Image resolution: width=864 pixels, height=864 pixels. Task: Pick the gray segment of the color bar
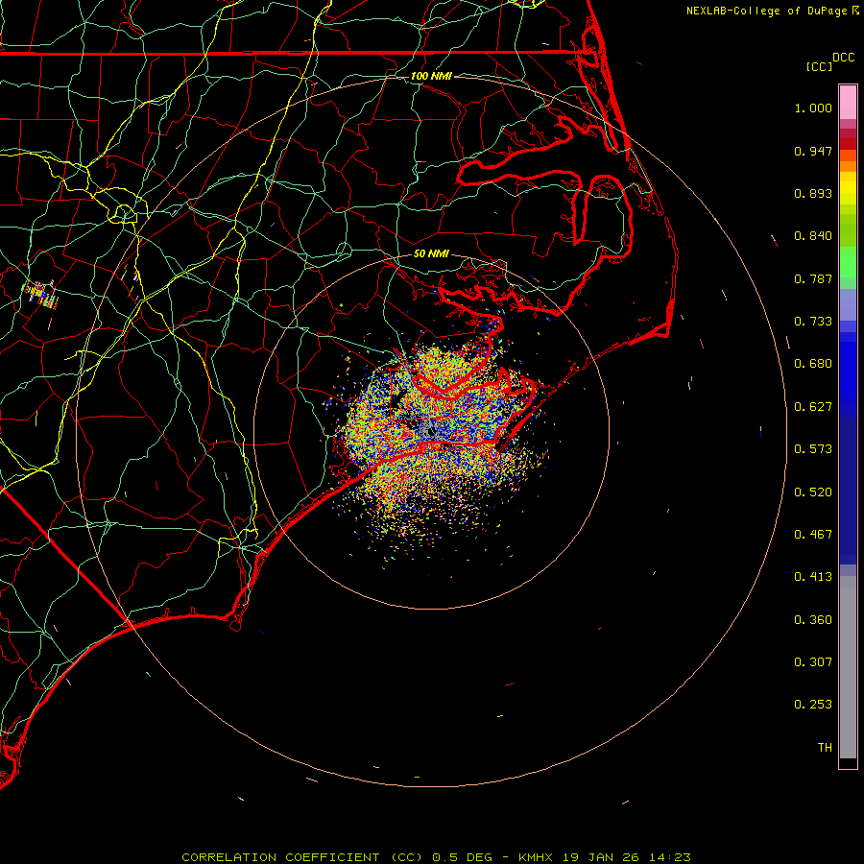pos(848,667)
